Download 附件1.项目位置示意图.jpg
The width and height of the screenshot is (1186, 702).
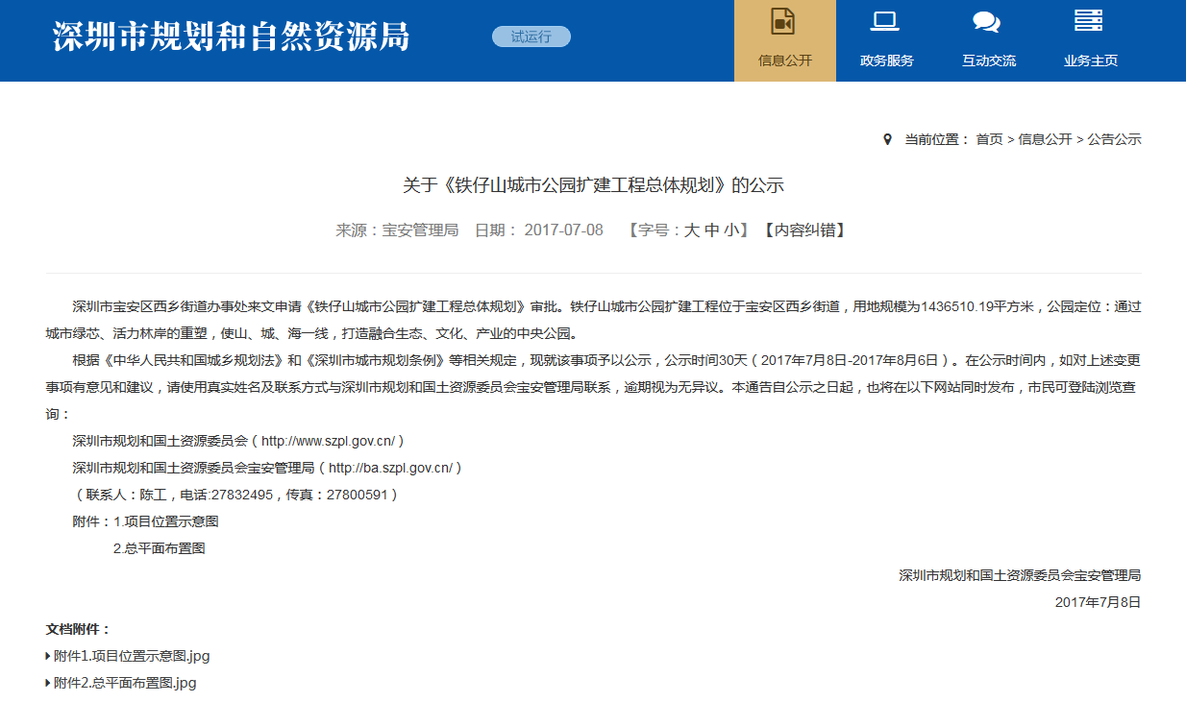132,656
